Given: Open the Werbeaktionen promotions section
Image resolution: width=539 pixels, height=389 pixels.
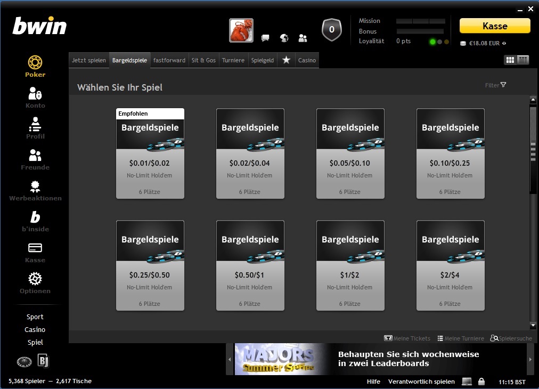Looking at the screenshot, I should pos(35,191).
